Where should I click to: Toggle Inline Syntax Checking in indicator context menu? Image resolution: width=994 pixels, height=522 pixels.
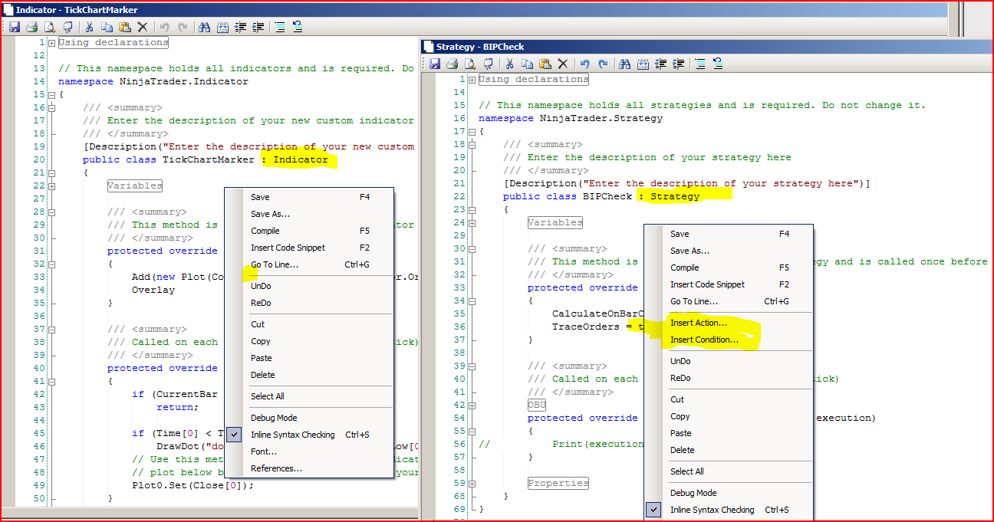pyautogui.click(x=292, y=435)
